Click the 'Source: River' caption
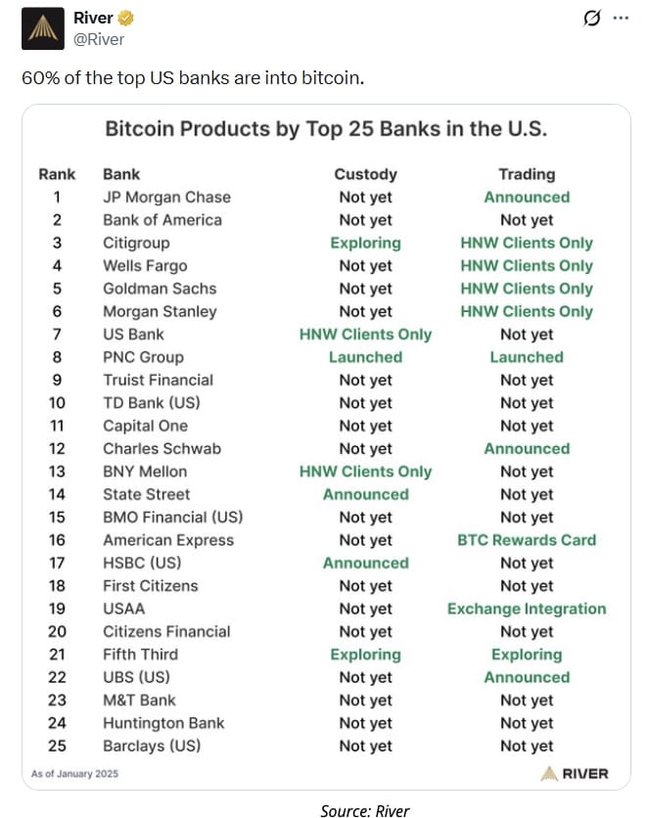648x818 pixels. (364, 809)
